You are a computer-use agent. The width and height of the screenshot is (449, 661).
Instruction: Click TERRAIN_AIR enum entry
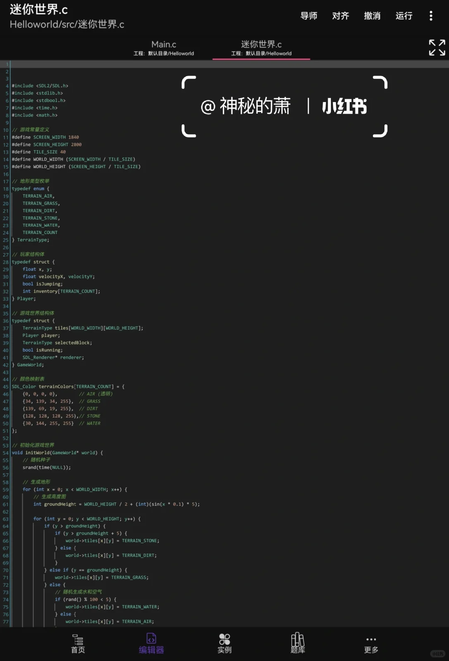pos(38,196)
